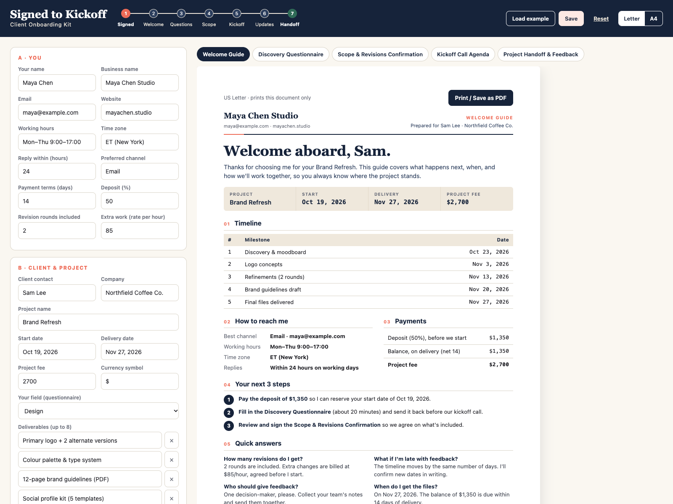The image size is (673, 504).
Task: Remove the Colour palette deliverable
Action: tap(172, 460)
